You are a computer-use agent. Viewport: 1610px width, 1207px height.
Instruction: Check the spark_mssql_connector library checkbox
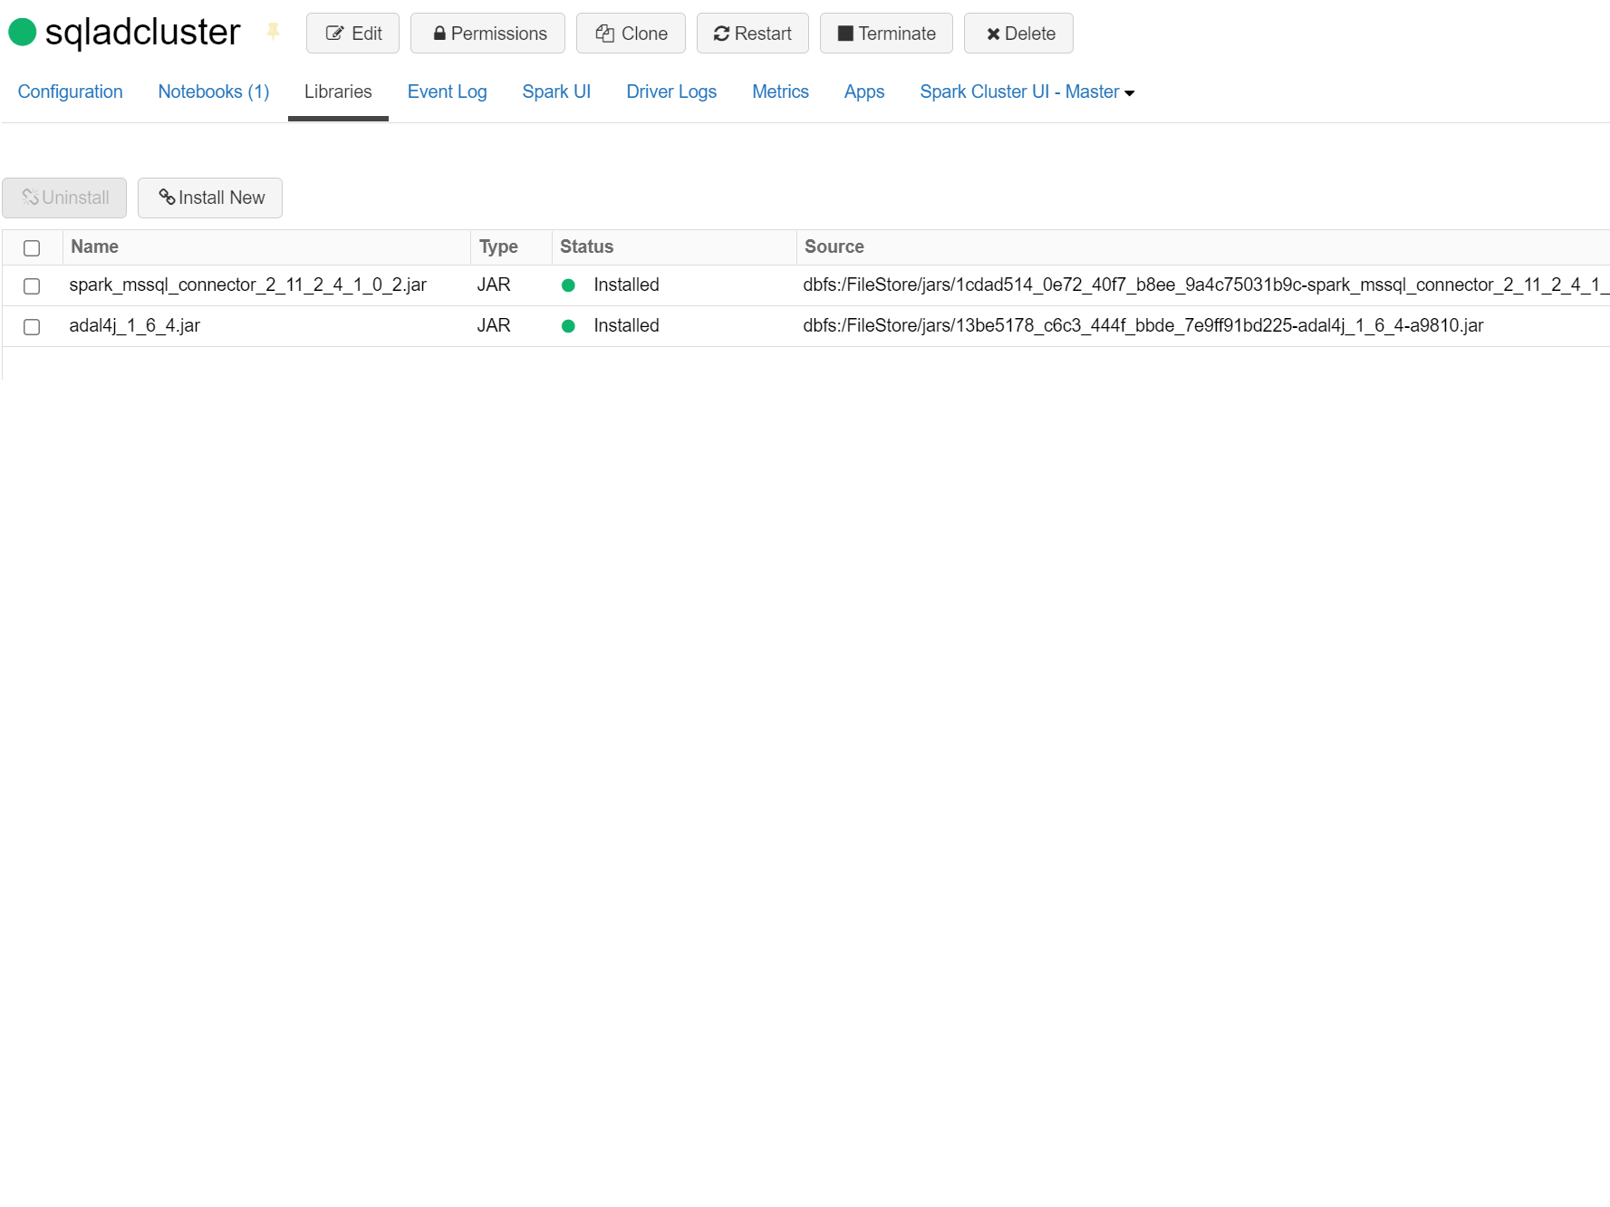32,285
